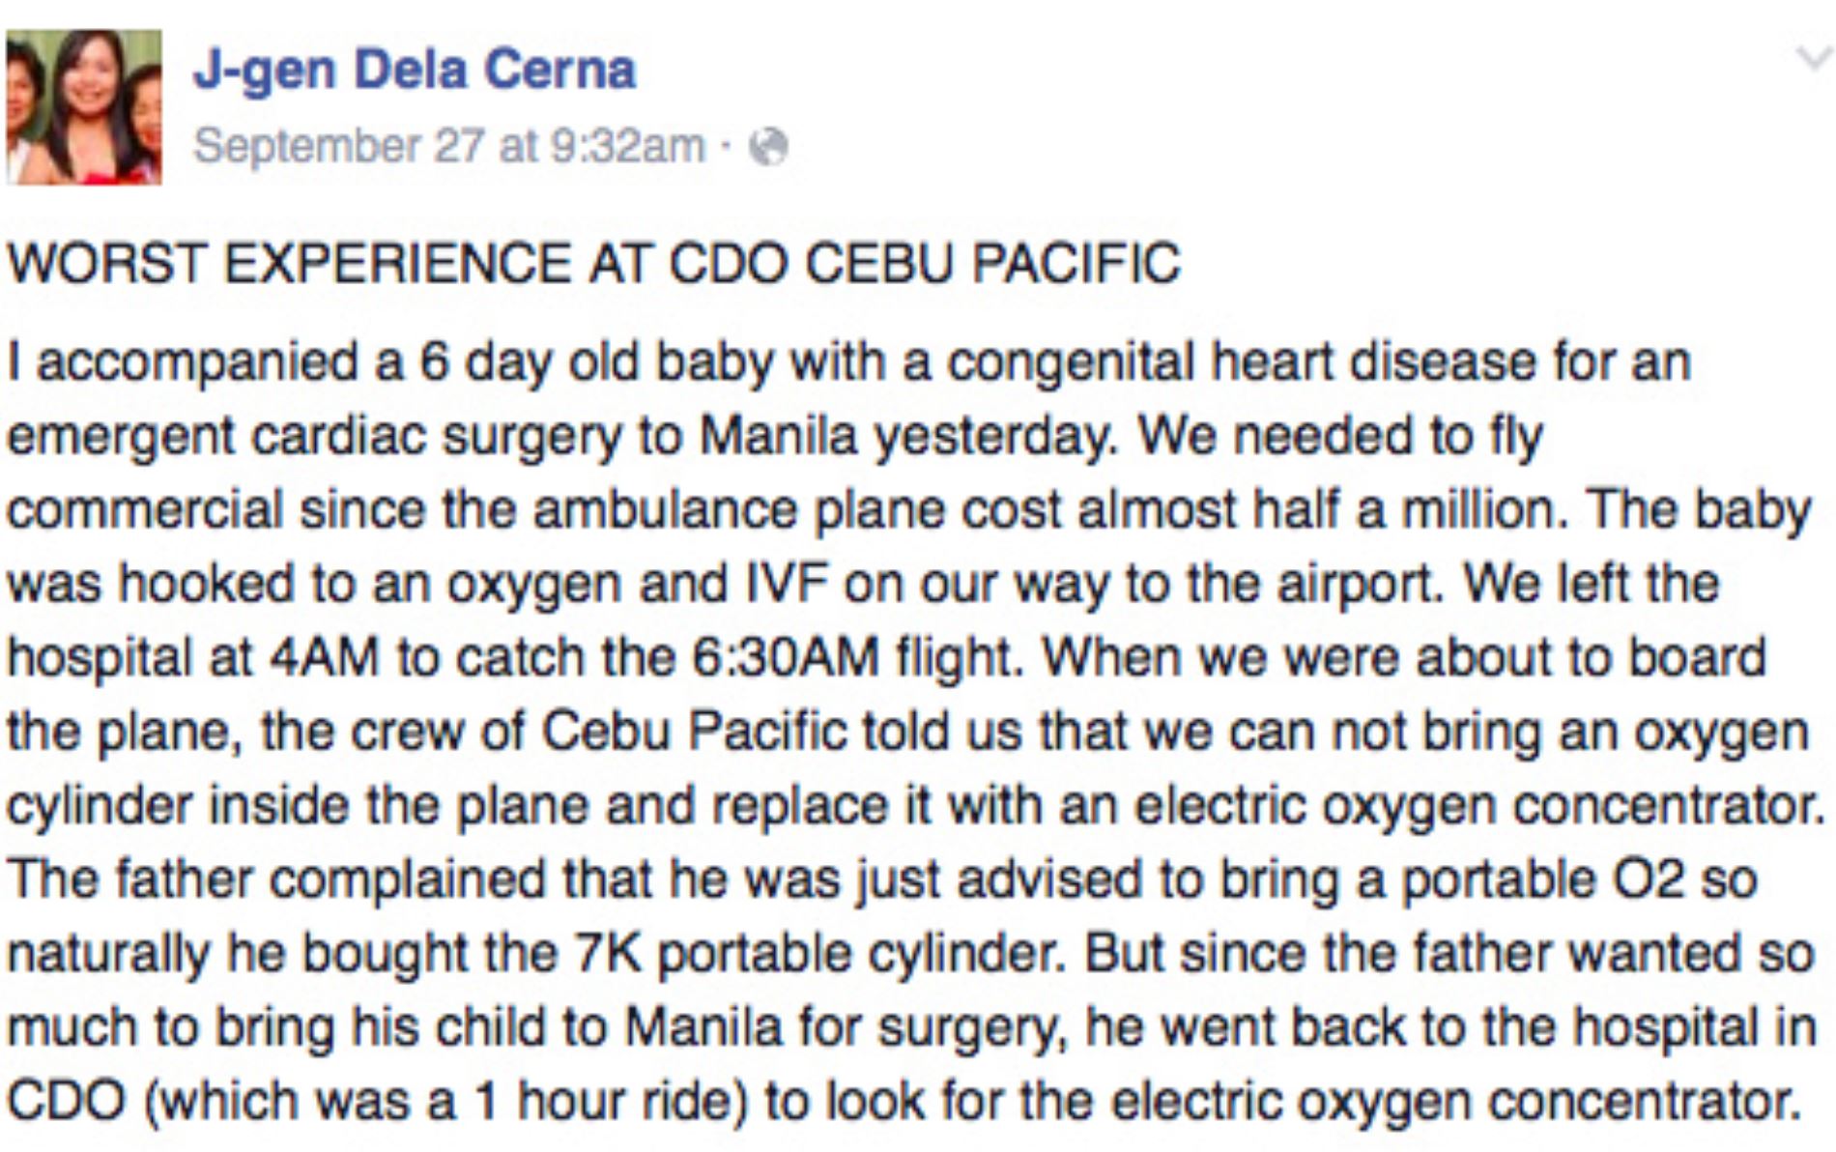1836x1152 pixels.
Task: Open J-gen Dela Cerna's profile picture
Action: click(84, 106)
